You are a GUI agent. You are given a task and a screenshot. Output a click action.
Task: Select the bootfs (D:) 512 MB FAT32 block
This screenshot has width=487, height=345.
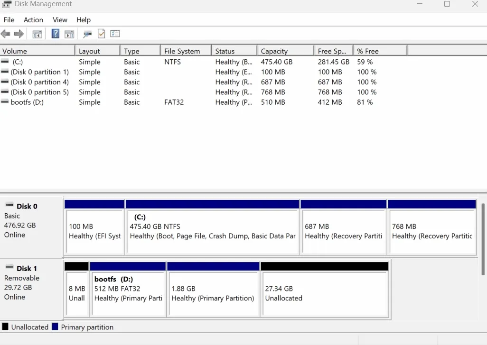[x=128, y=290]
